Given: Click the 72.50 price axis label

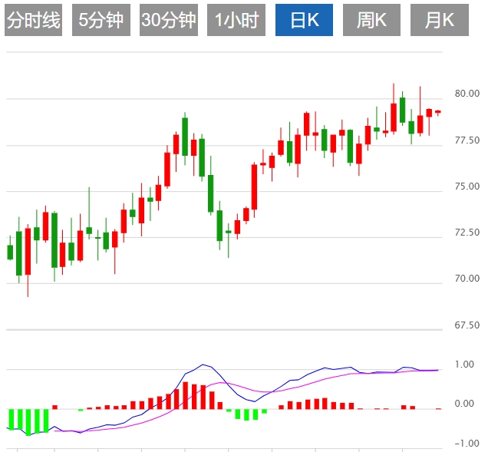Looking at the screenshot, I should point(467,233).
